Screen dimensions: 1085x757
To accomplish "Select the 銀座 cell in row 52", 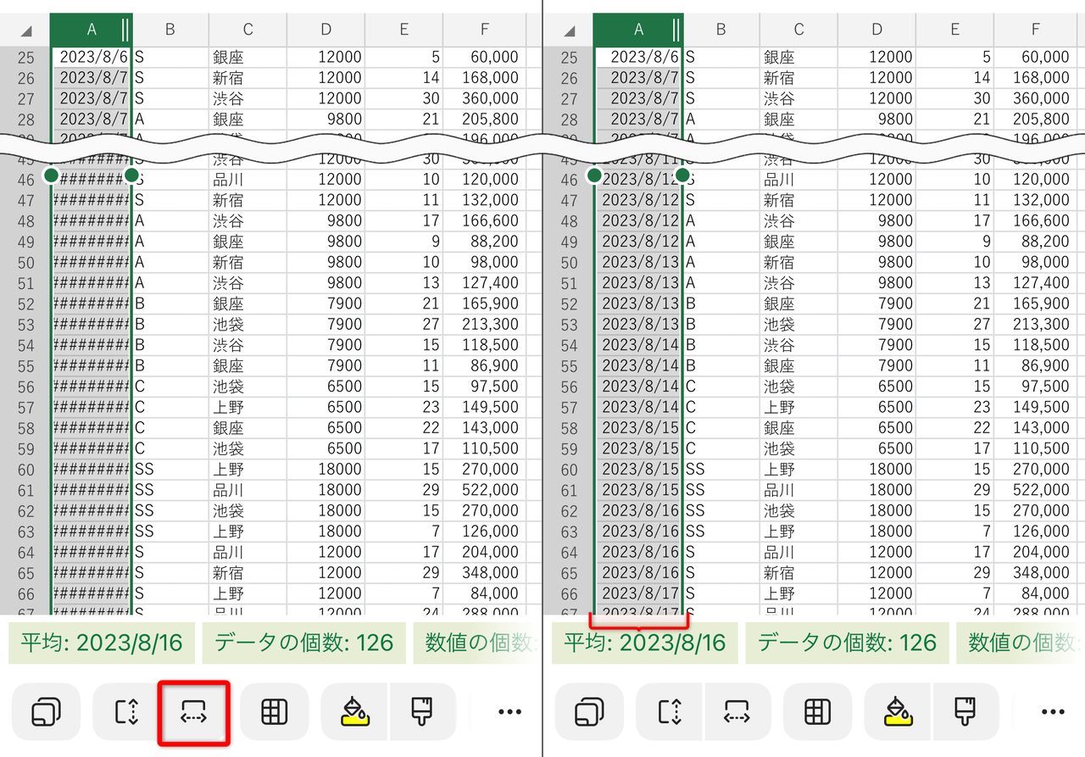I will pos(247,302).
